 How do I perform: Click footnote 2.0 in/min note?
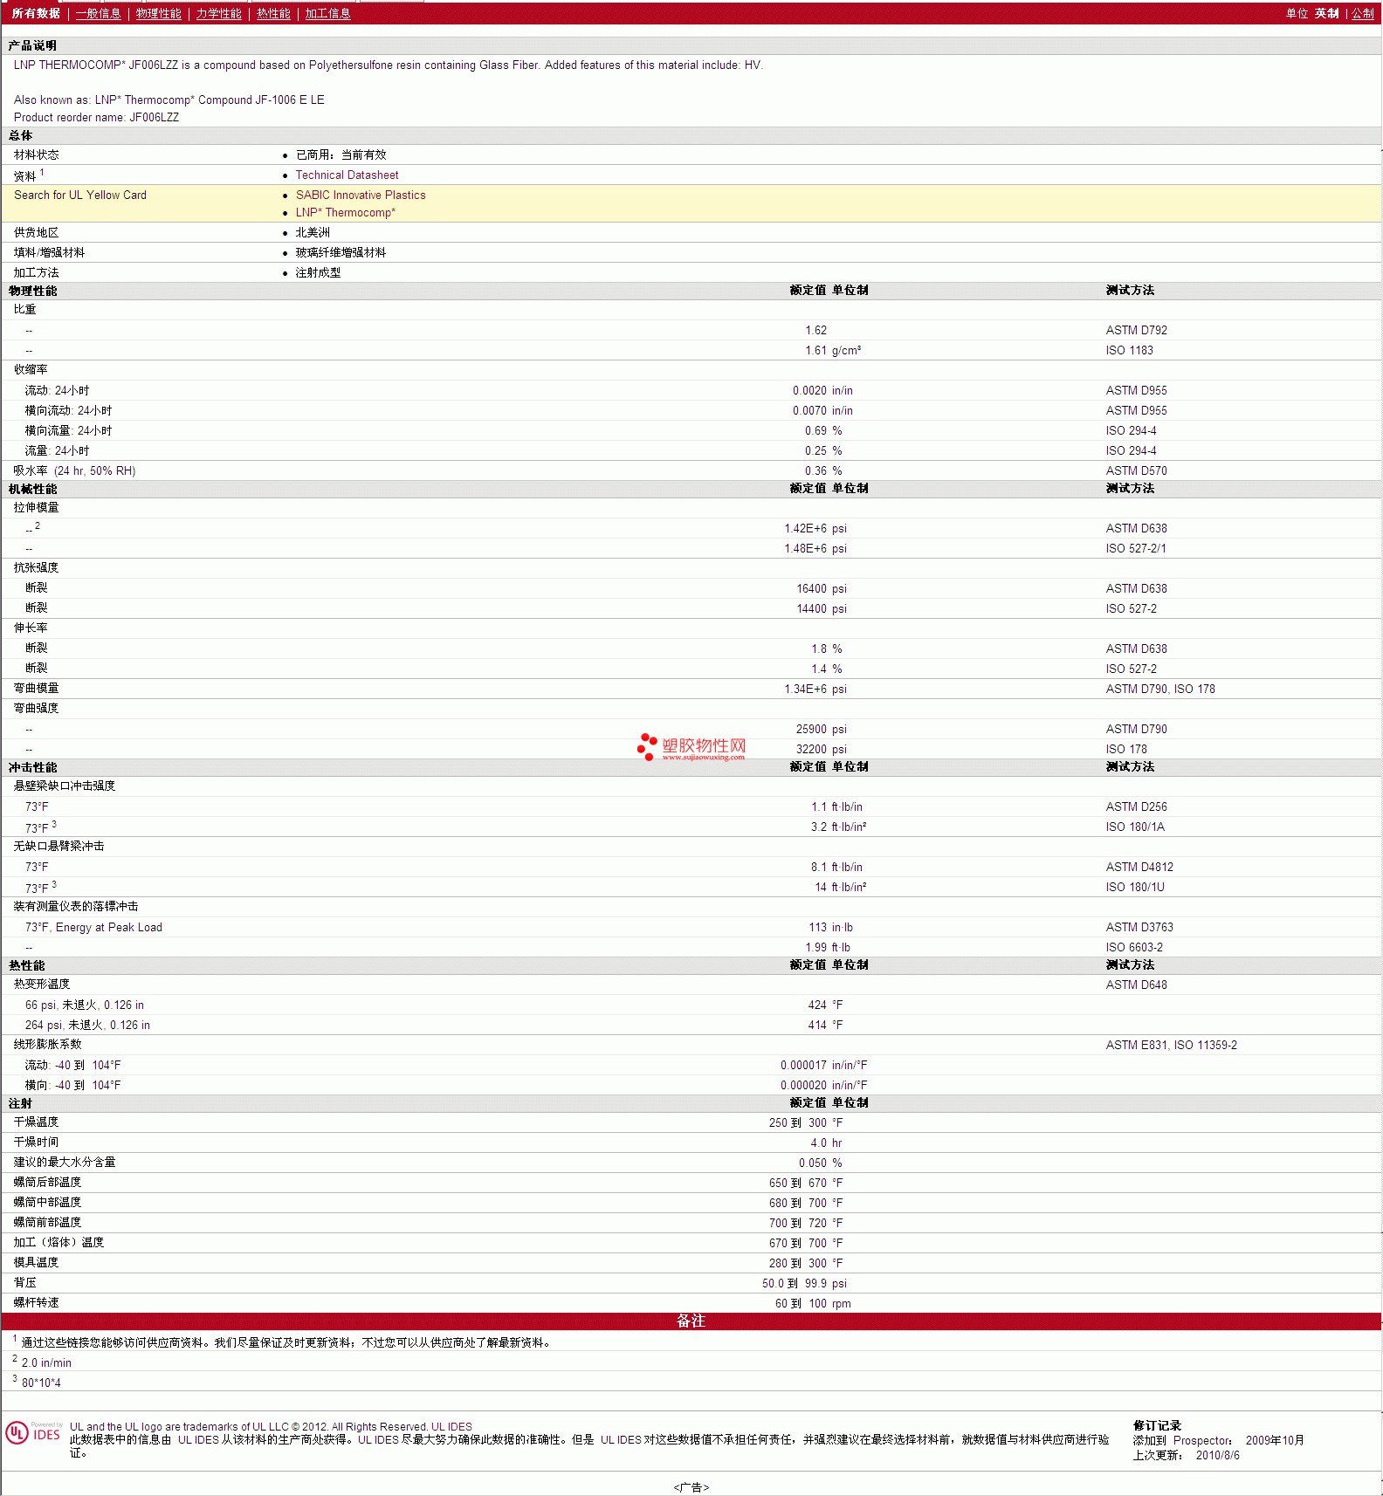[x=46, y=1362]
